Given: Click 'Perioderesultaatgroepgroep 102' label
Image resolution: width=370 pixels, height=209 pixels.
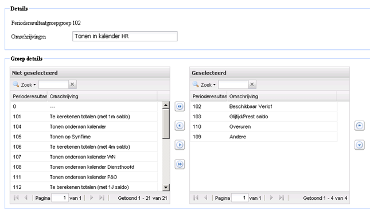Looking at the screenshot, I should pyautogui.click(x=46, y=23).
